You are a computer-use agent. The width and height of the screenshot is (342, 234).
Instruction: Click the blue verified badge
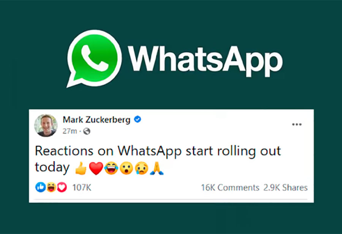click(x=138, y=119)
